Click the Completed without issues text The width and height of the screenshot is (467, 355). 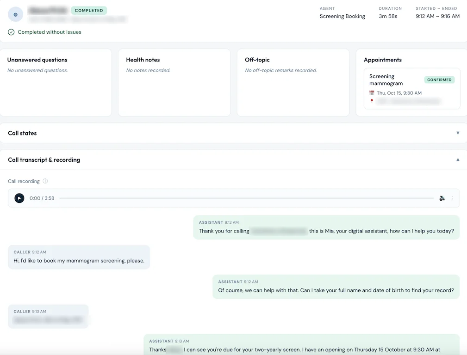[x=50, y=32]
